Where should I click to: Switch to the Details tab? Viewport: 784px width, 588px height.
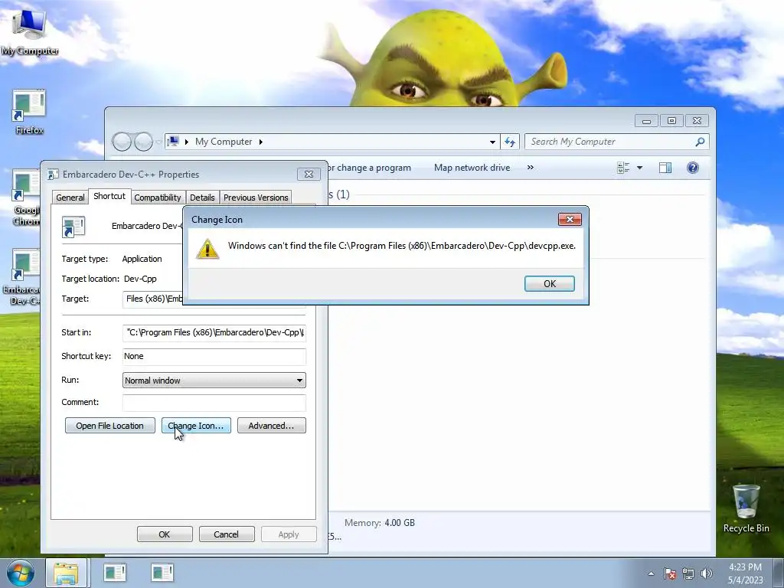pos(202,198)
